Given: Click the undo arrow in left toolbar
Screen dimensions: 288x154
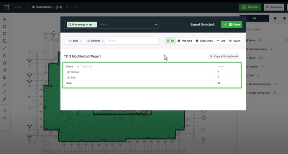Looking at the screenshot, I should (5, 111).
